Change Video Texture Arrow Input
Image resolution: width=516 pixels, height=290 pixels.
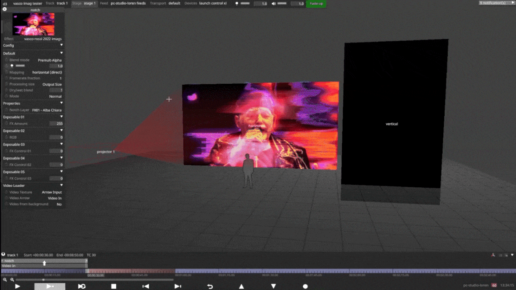[52, 192]
